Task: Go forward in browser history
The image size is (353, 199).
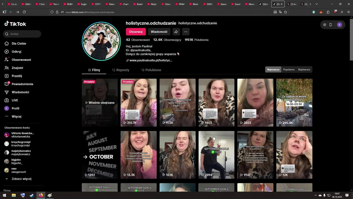Action: tap(17, 12)
